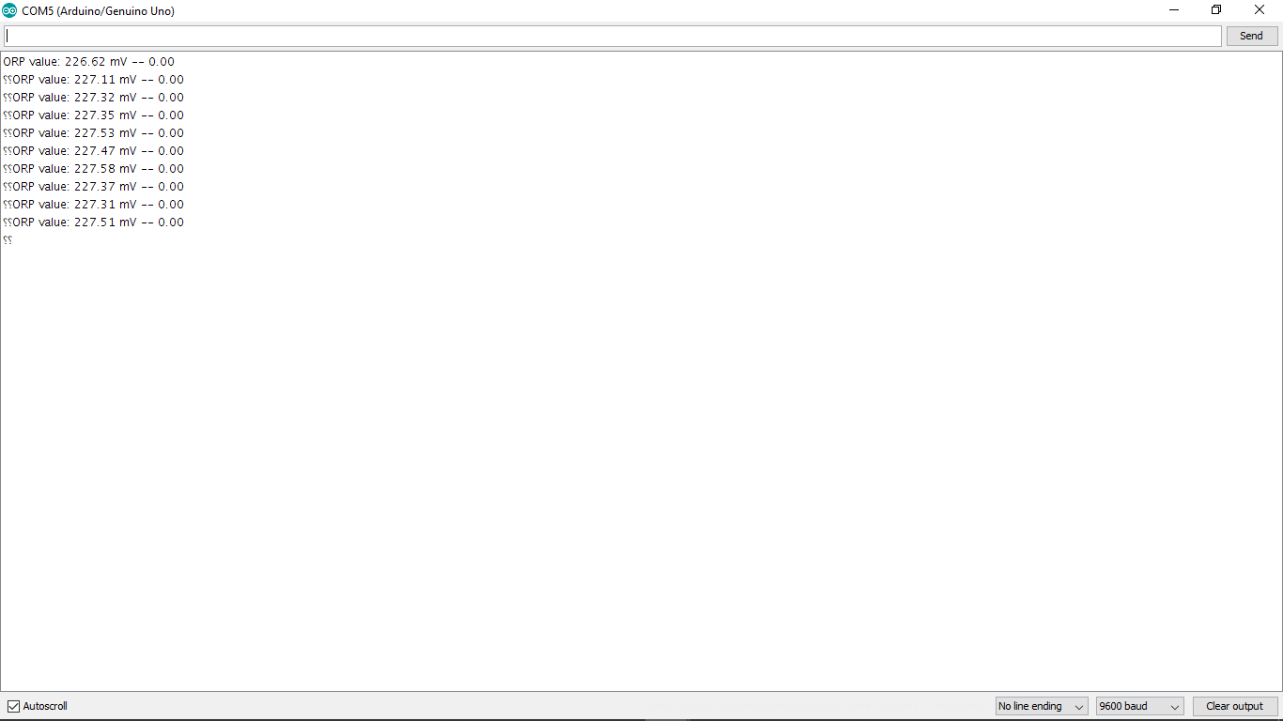The image size is (1283, 721).
Task: Close the COM5 serial monitor window
Action: tap(1260, 10)
